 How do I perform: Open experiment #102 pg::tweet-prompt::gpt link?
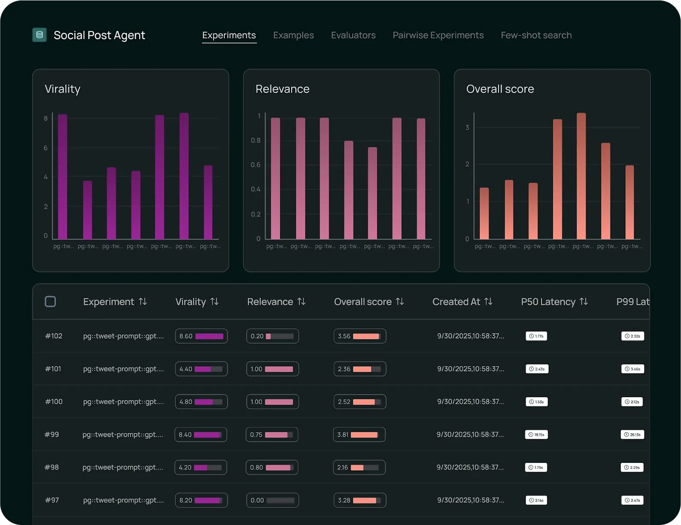pos(123,336)
